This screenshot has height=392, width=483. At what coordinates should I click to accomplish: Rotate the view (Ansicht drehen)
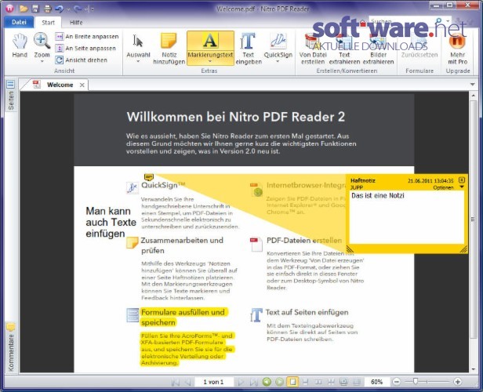81,60
